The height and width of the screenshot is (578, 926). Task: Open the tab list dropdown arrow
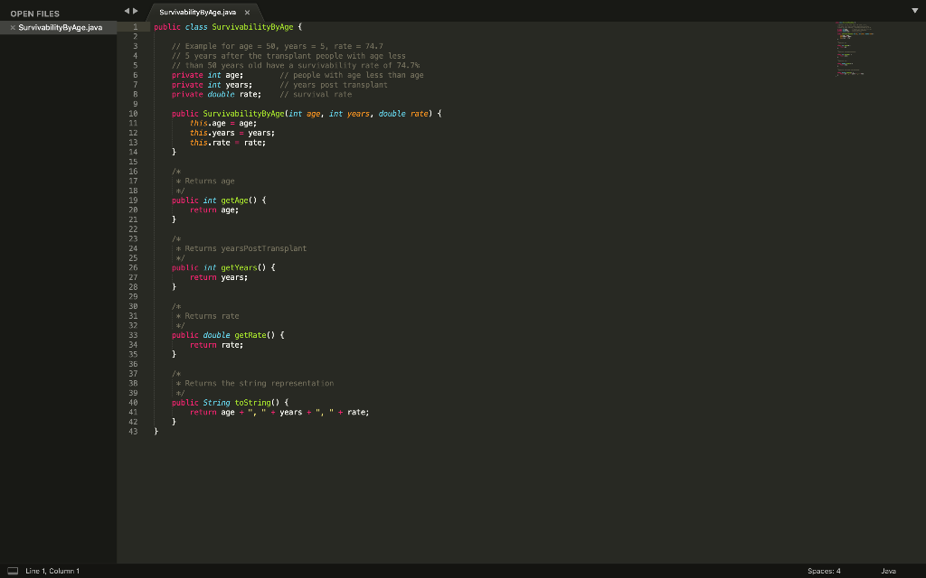pos(915,11)
